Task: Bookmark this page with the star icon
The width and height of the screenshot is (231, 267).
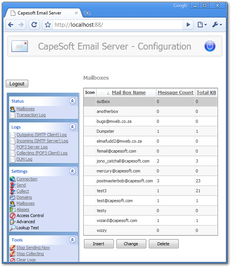Action: tap(48, 25)
